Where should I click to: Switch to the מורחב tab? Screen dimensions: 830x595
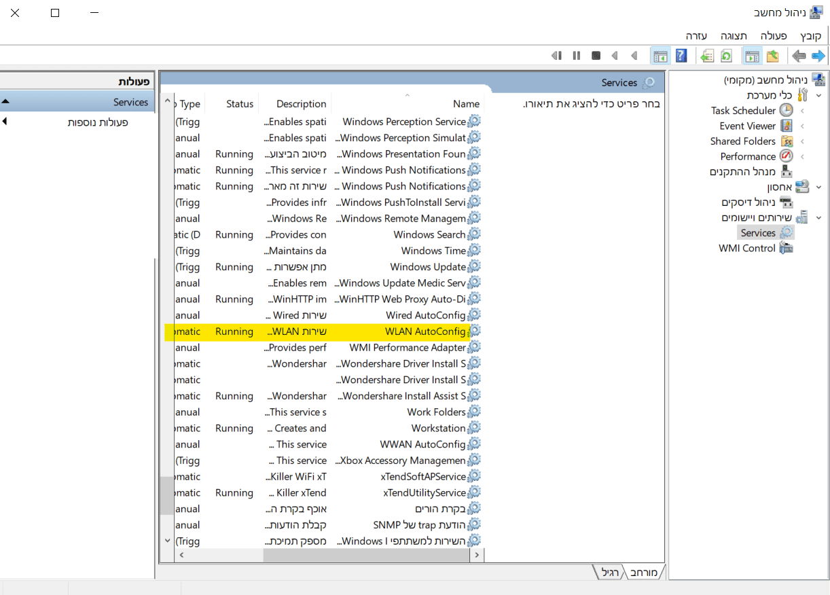coord(643,573)
